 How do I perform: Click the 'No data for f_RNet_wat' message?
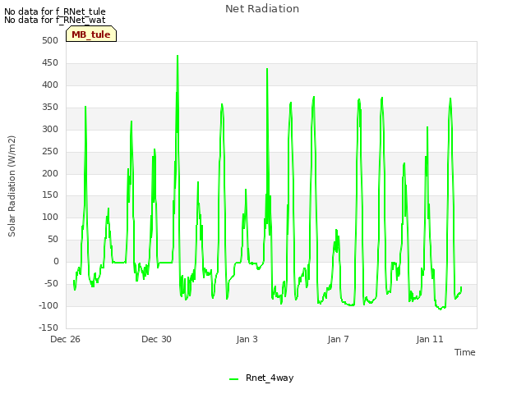55,20
